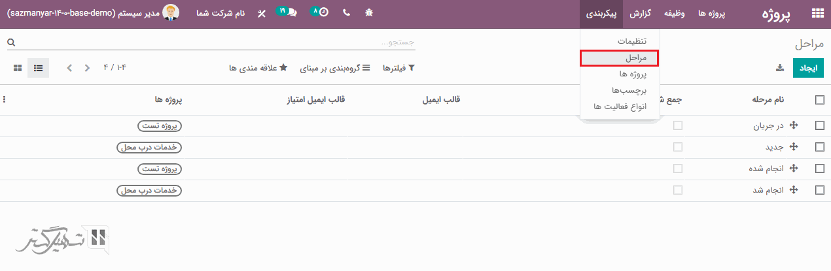Click the bug debug icon
This screenshot has width=831, height=271.
click(369, 13)
